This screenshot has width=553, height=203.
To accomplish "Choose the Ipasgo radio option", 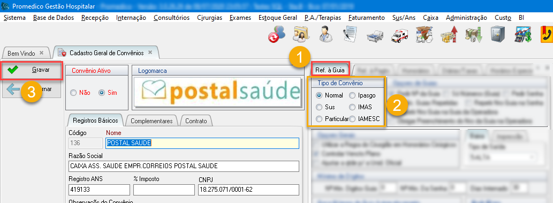I will tap(362, 95).
